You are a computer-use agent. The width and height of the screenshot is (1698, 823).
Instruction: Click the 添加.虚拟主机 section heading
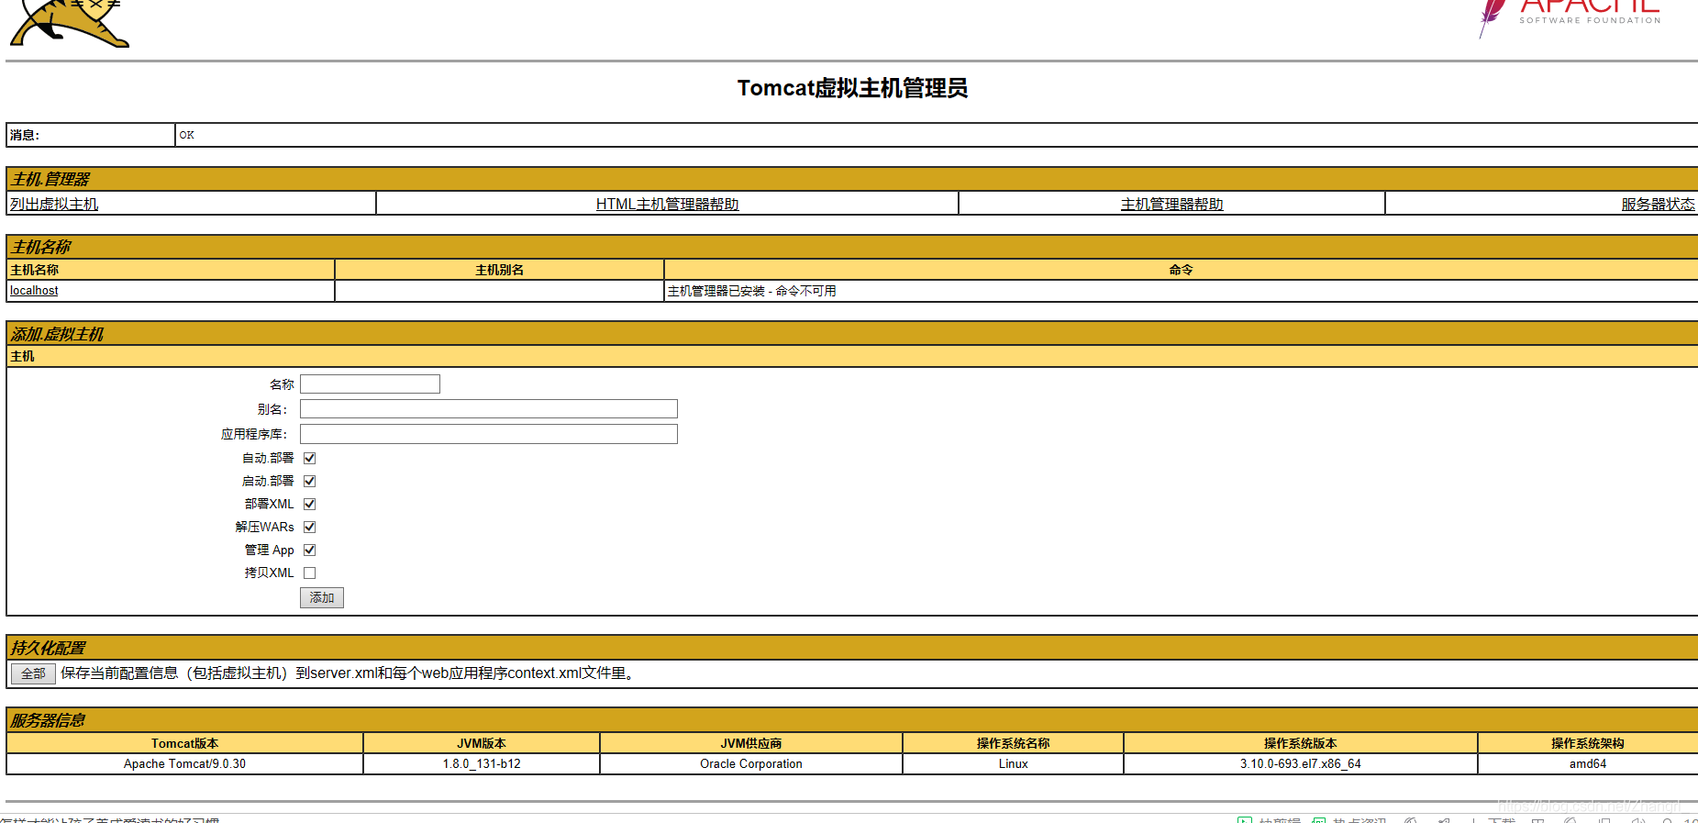click(57, 334)
